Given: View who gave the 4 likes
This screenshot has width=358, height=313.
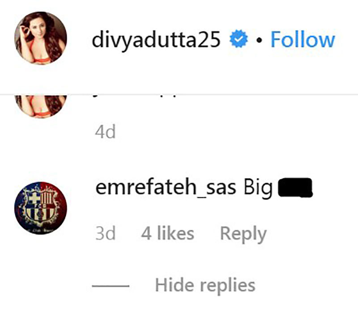Looking at the screenshot, I should click(x=167, y=233).
